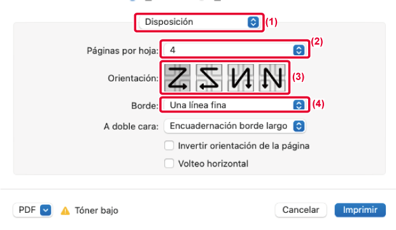Click the Tóner bajo status text
The image size is (396, 230).
click(x=97, y=210)
